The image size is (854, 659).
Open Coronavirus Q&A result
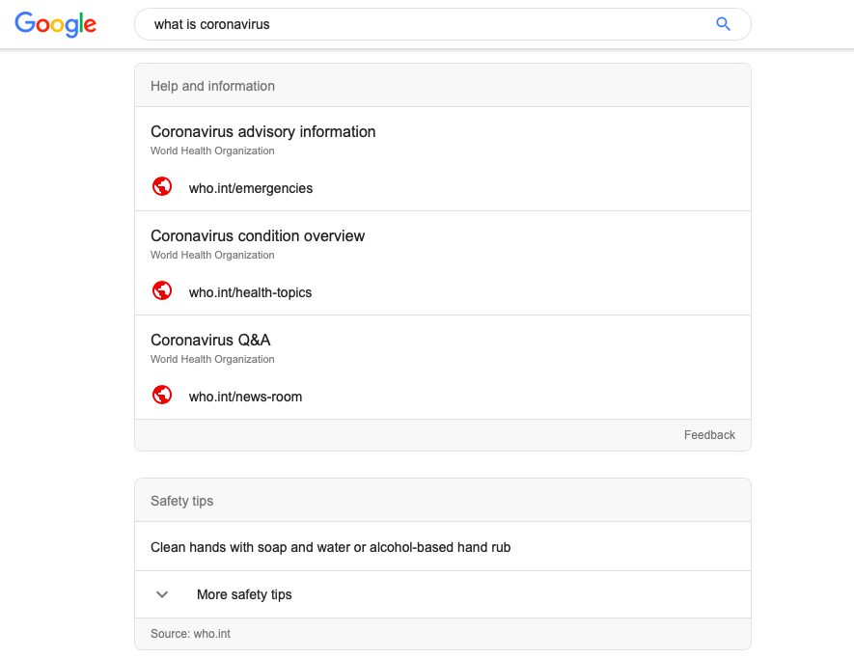click(x=210, y=340)
